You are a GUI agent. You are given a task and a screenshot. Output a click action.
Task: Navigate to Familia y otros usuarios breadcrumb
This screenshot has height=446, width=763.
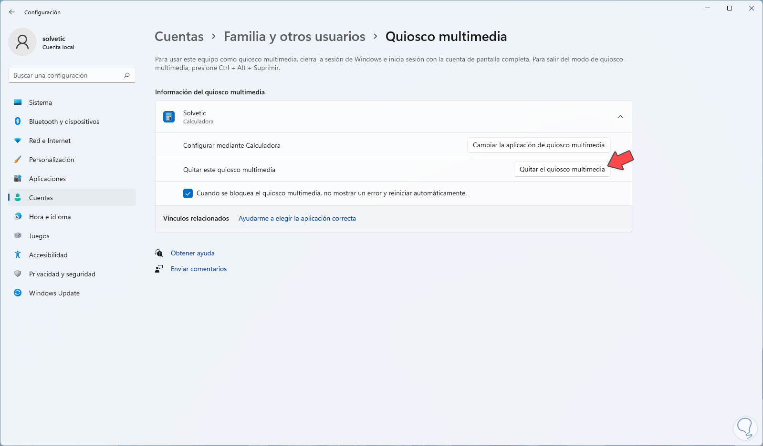pos(294,37)
